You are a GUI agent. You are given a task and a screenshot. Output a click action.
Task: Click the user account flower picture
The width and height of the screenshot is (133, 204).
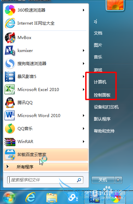coord(115,5)
